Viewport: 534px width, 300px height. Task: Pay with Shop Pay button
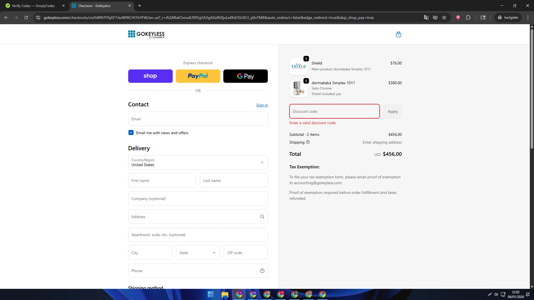click(x=150, y=76)
